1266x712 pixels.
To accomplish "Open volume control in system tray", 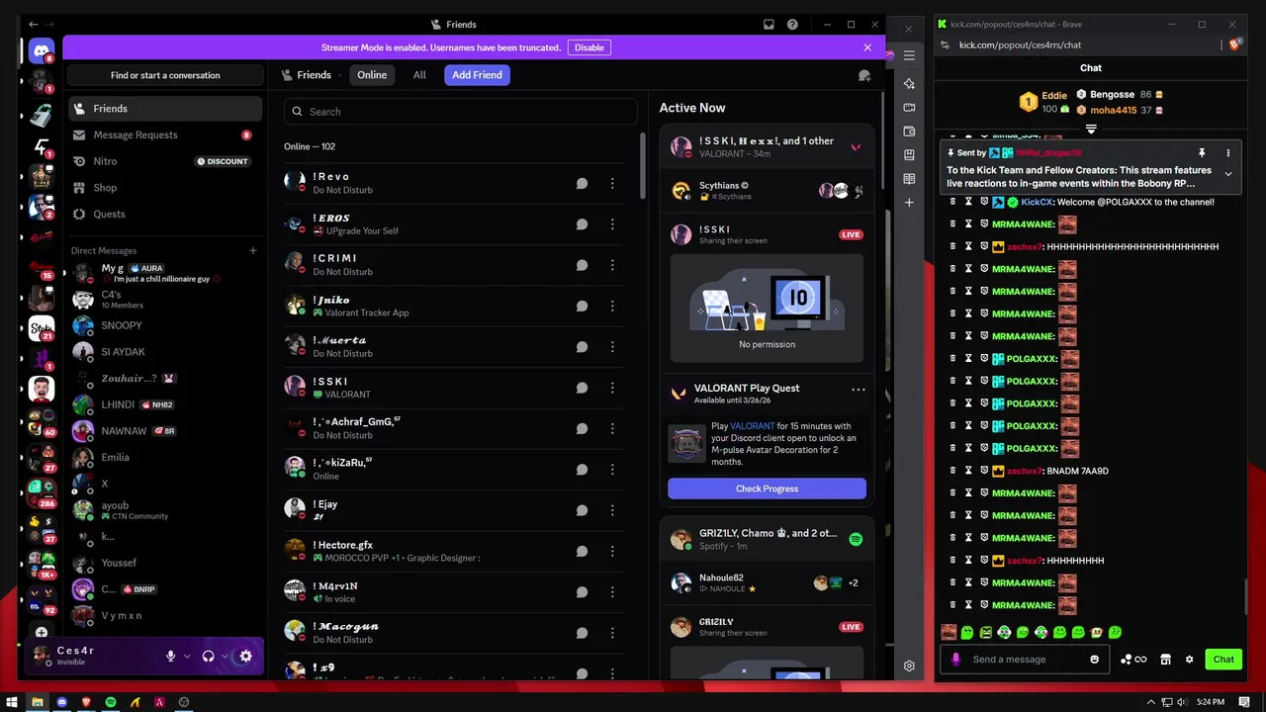I will (x=1183, y=702).
